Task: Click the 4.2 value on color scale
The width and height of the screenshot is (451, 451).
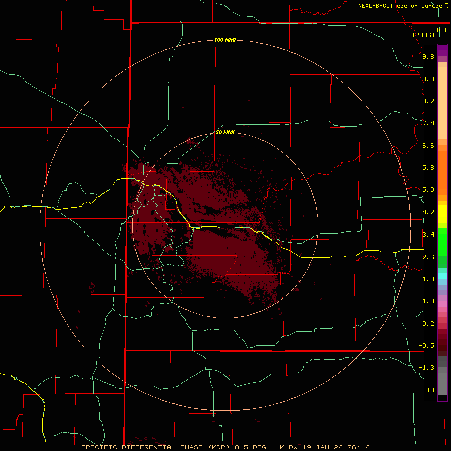Action: pos(428,212)
